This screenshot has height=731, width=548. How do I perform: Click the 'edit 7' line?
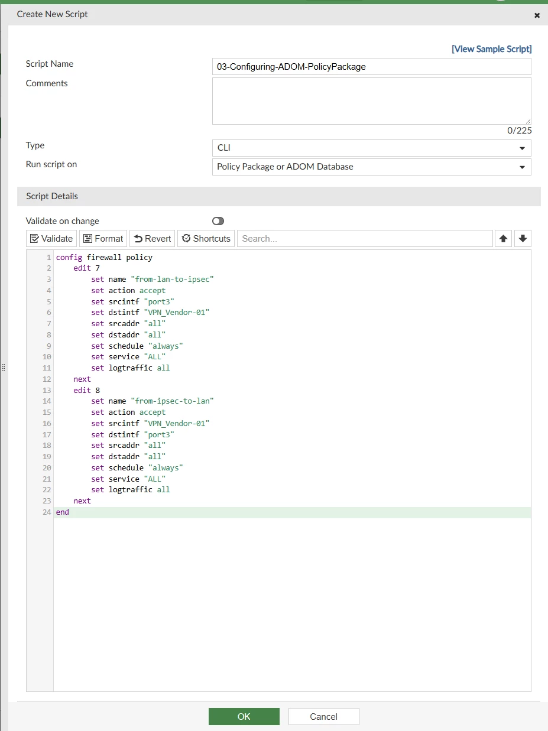(x=87, y=268)
